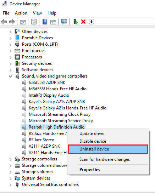Click the red X Uninstall device icon
This screenshot has width=155, height=193.
coord(83,22)
